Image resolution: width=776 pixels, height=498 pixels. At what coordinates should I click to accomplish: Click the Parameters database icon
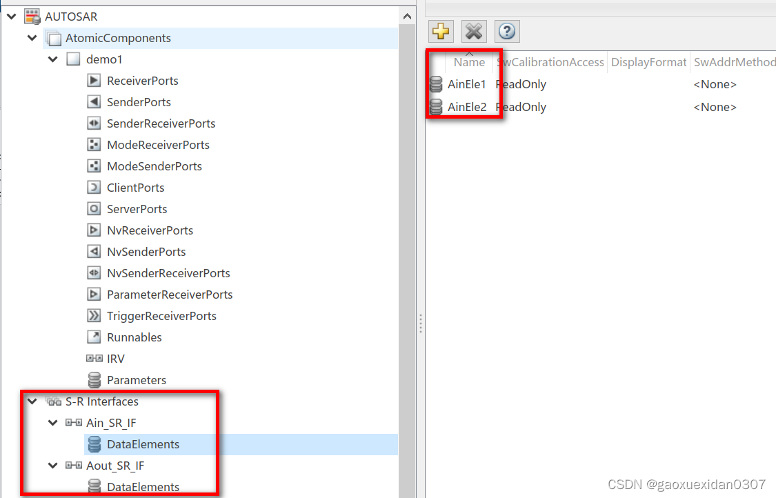click(x=94, y=379)
